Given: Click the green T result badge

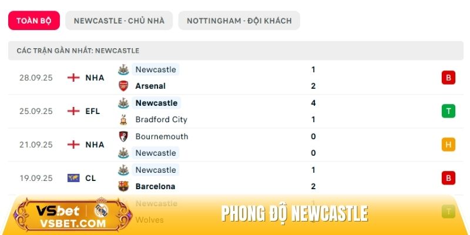Looking at the screenshot, I should click(x=448, y=111).
